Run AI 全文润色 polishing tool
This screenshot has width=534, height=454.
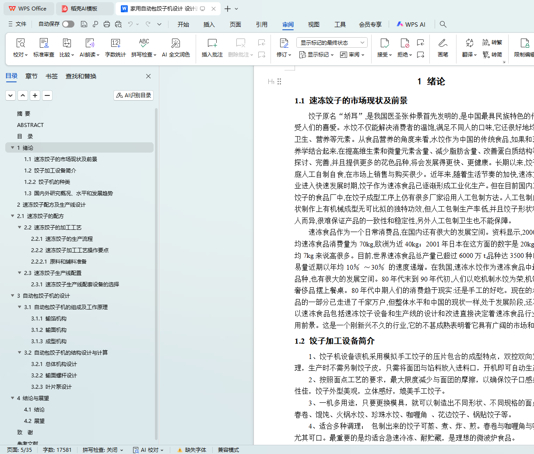176,47
